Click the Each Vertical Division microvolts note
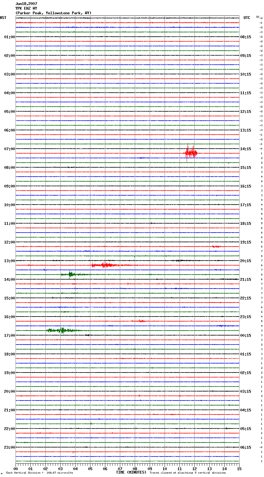264x477 pixels. tap(39, 473)
